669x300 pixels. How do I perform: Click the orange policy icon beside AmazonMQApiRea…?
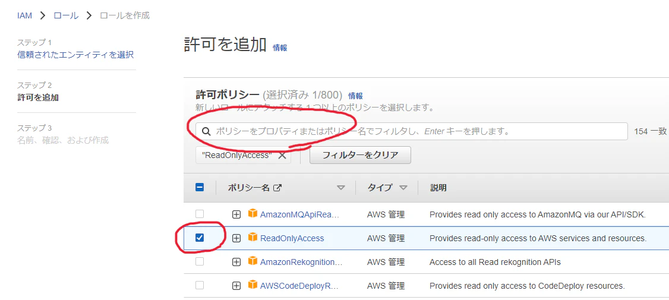coord(253,213)
